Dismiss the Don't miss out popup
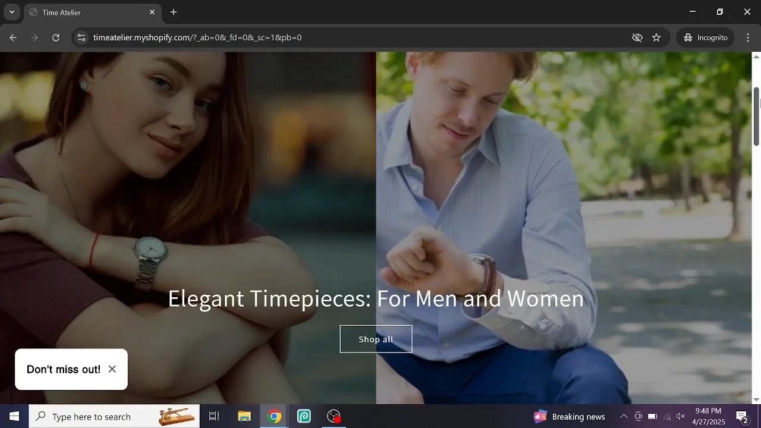761x428 pixels. (112, 369)
